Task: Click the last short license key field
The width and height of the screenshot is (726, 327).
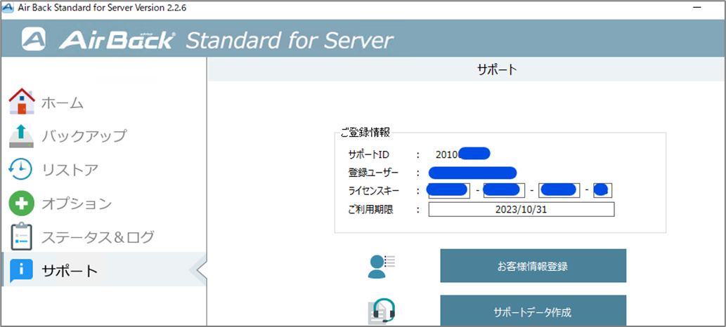Action: click(x=603, y=190)
